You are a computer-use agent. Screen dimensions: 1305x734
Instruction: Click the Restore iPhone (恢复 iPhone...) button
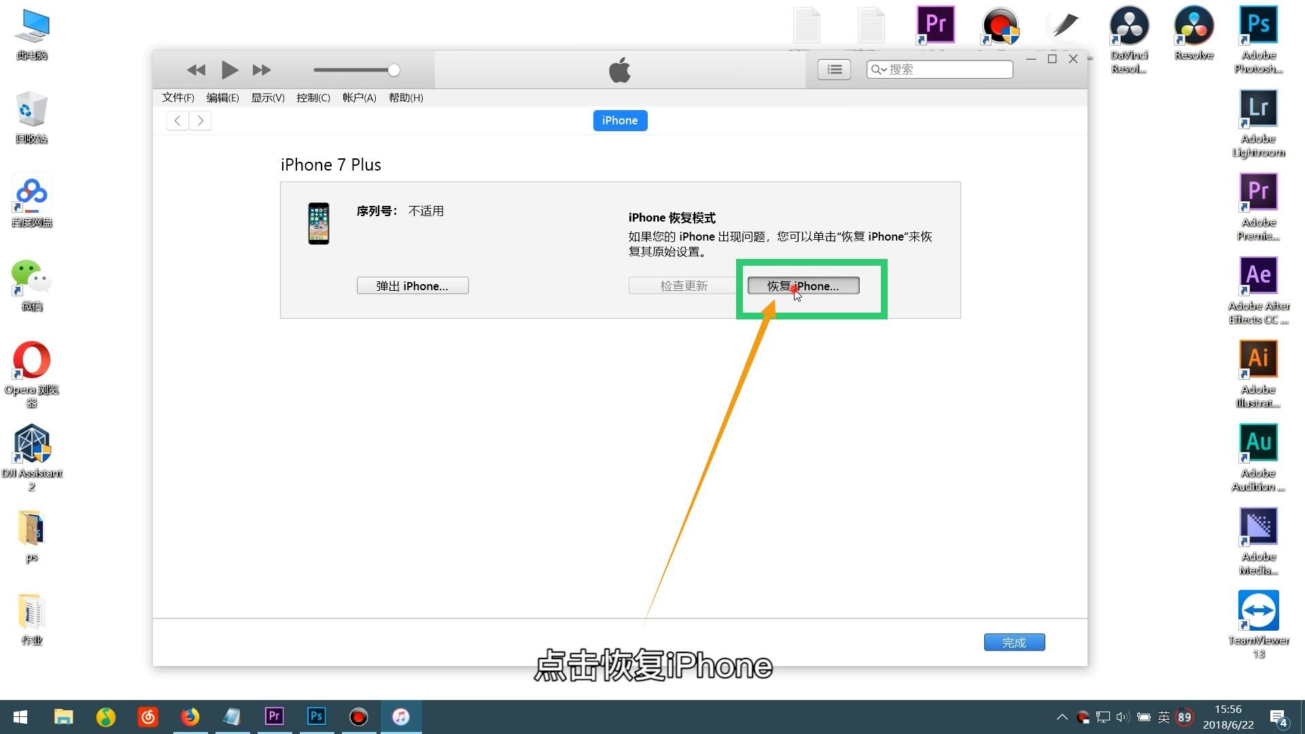click(803, 285)
